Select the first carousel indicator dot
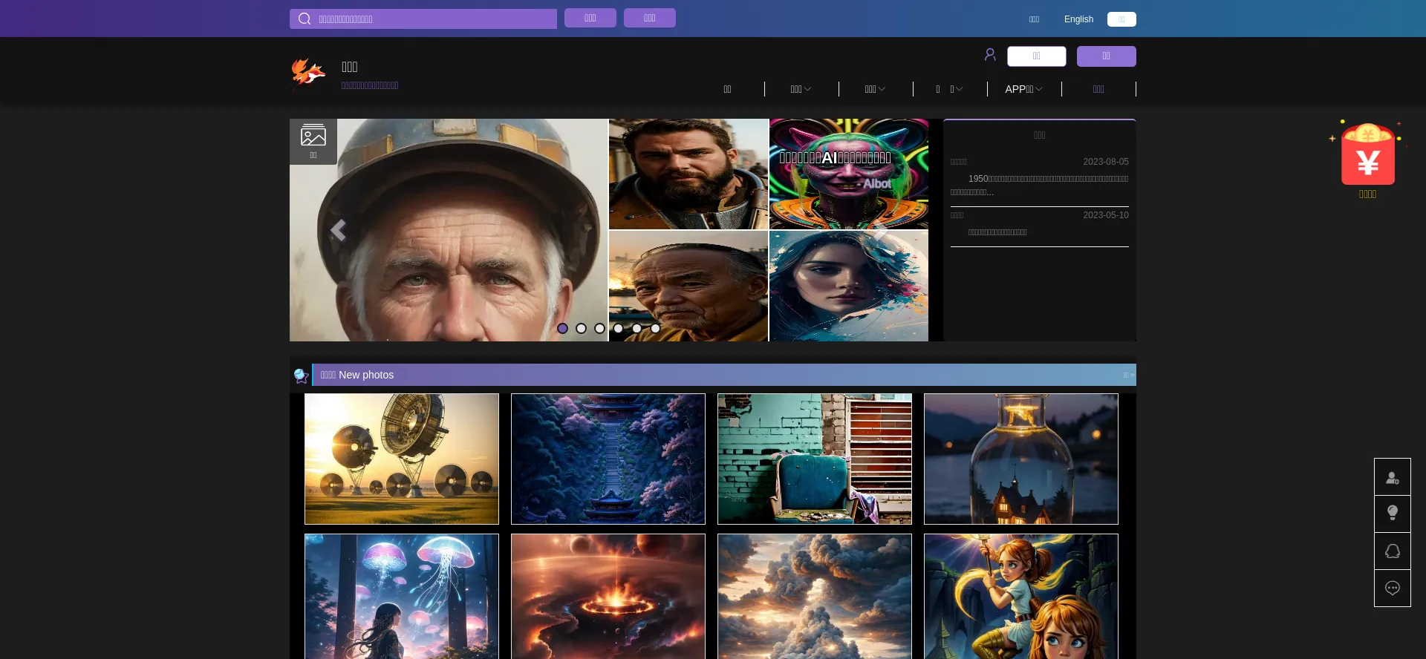 point(562,328)
